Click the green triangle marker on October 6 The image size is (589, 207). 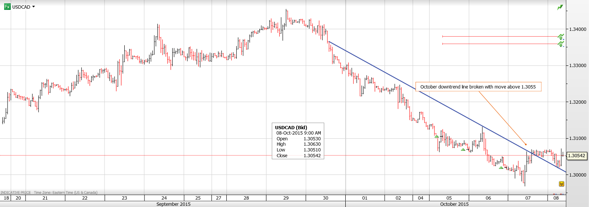pyautogui.click(x=501, y=167)
